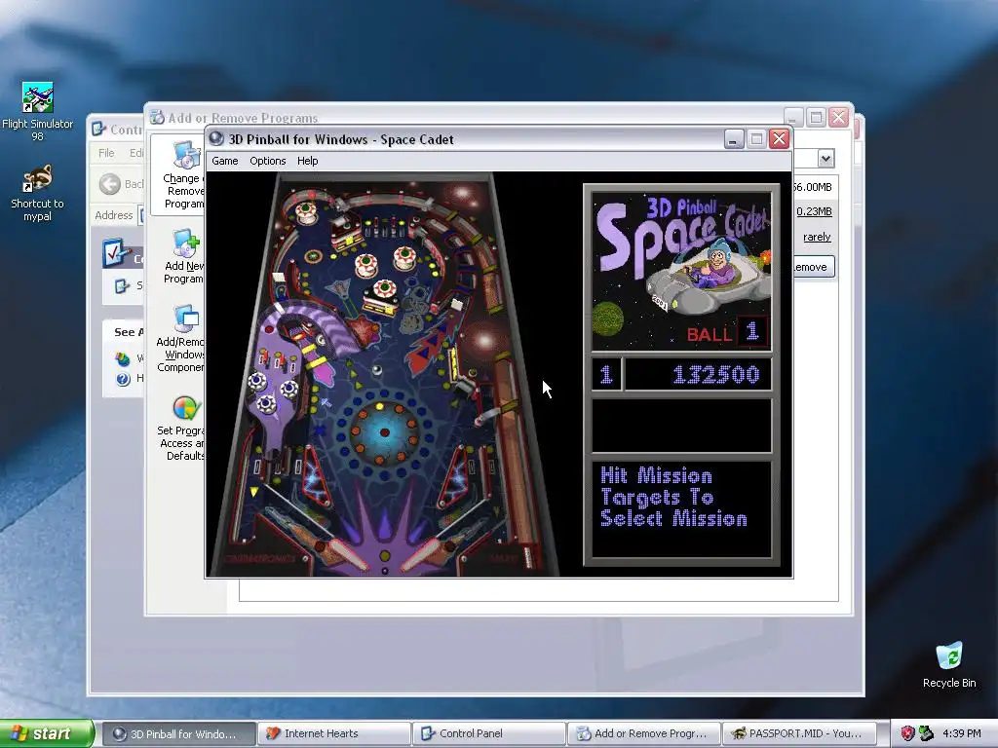998x748 pixels.
Task: Minimize the 3D Pinball window
Action: pyautogui.click(x=734, y=138)
